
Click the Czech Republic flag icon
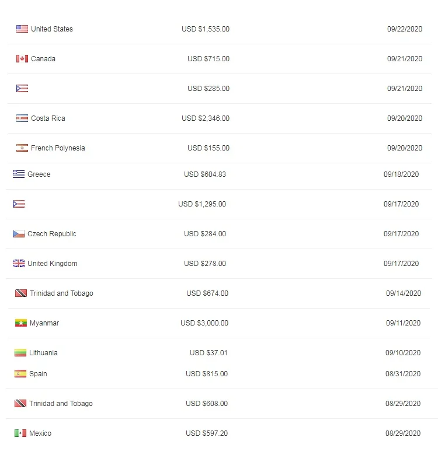tap(19, 234)
